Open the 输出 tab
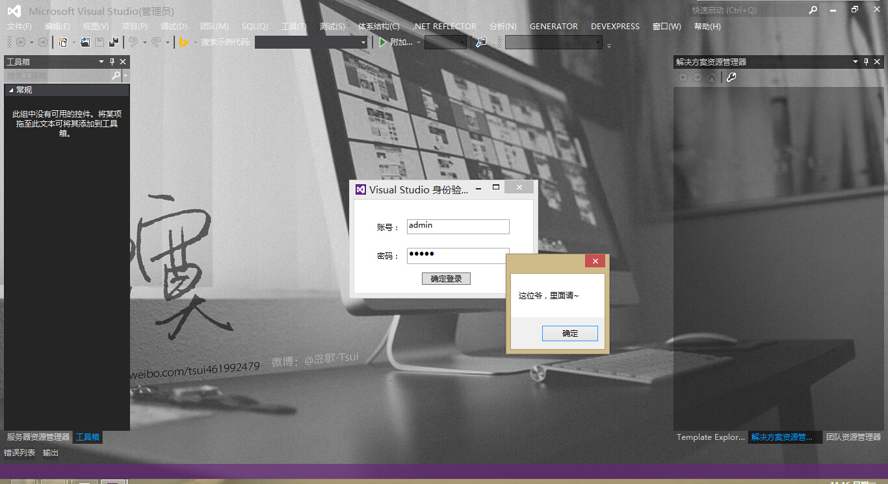The height and width of the screenshot is (484, 888). click(x=51, y=453)
